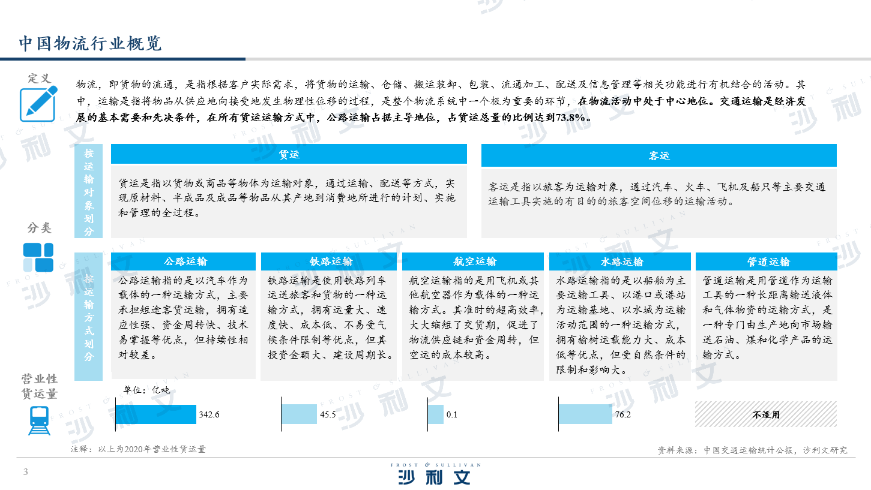Screen dimensions: 871x490
Task: Click the 76.2 value label
Action: pos(622,415)
